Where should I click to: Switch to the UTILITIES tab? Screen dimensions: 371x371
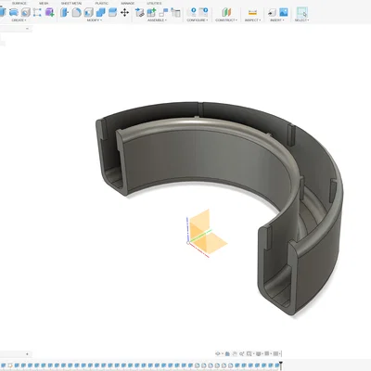click(x=154, y=3)
